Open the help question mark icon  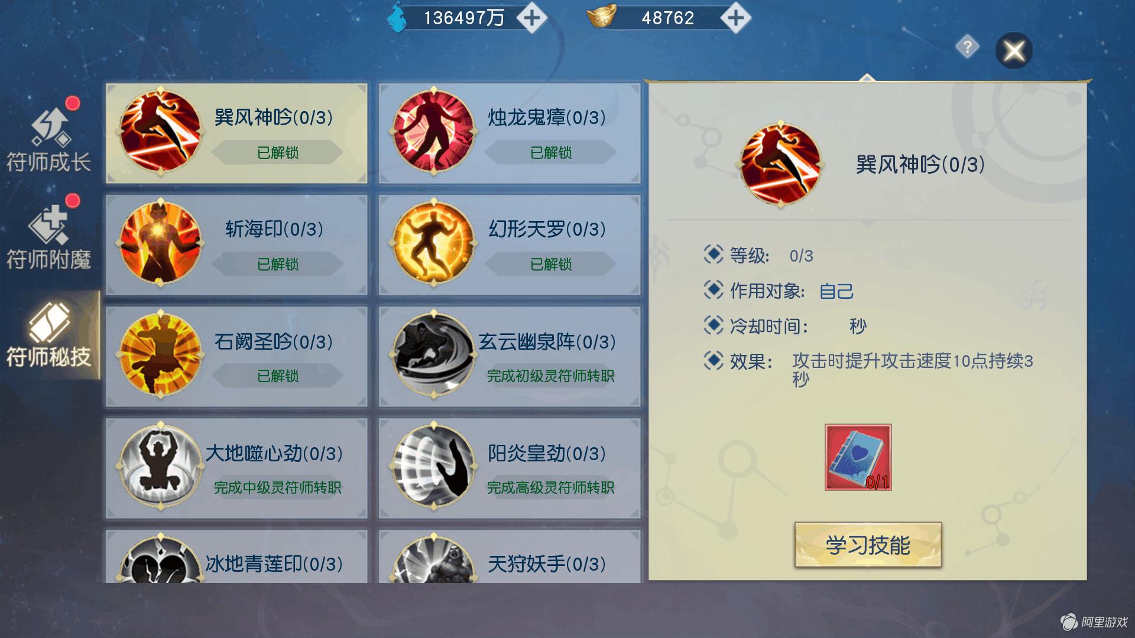pos(967,47)
